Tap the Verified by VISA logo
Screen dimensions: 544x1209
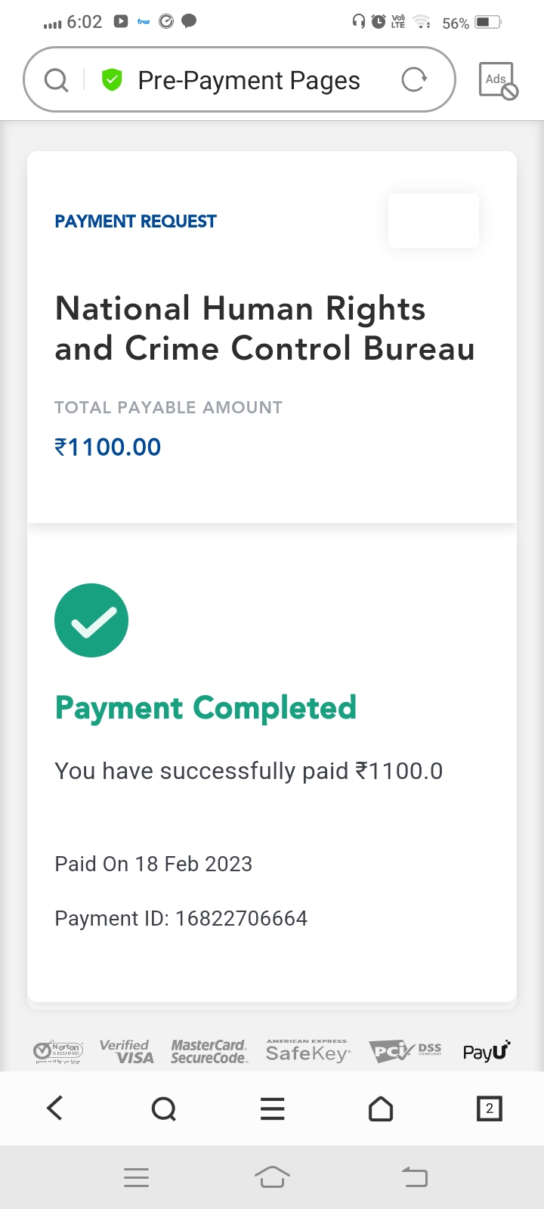pyautogui.click(x=126, y=1051)
